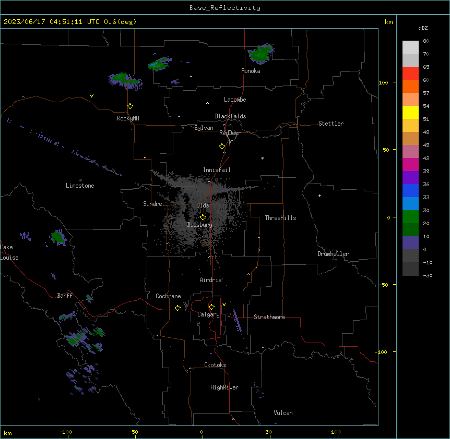
Task: Click the yellow V marker east of Calgary
Action: (224, 304)
